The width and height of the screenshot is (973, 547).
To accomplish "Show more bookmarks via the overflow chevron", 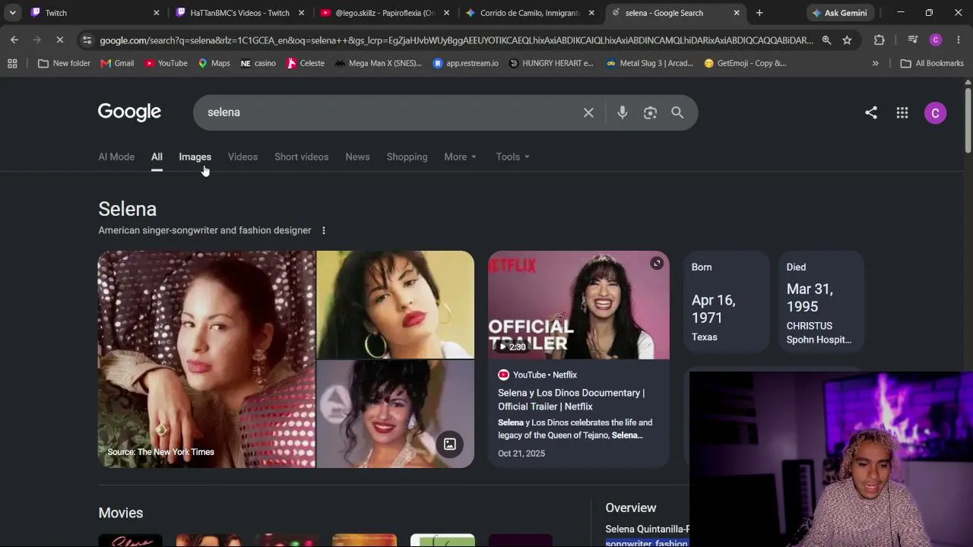I will click(x=875, y=63).
